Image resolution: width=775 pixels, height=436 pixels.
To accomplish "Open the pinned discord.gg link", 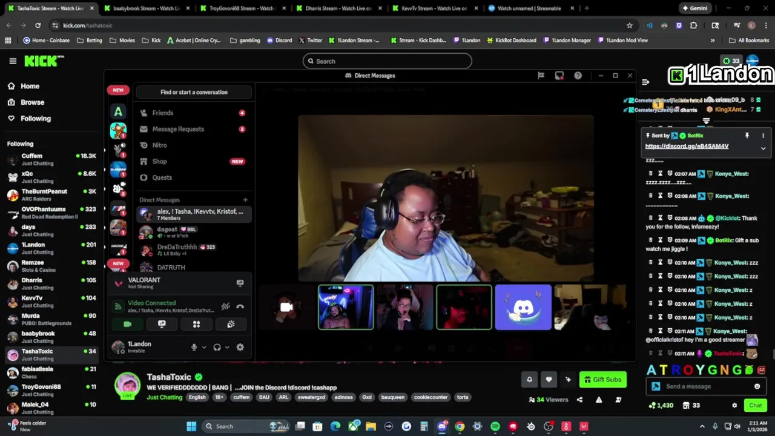I will point(687,147).
